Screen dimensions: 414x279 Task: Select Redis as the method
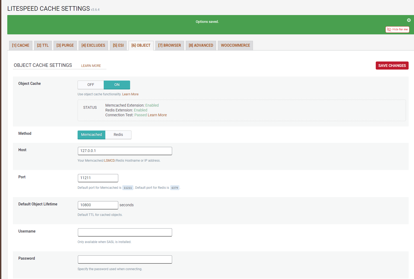pyautogui.click(x=118, y=135)
